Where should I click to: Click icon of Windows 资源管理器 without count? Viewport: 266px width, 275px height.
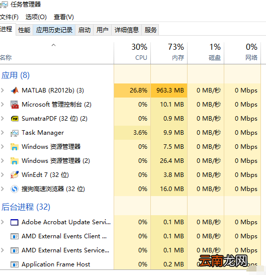(x=15, y=147)
